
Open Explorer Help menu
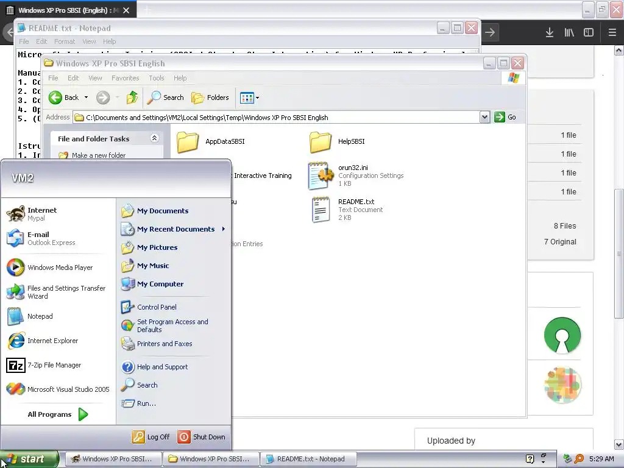pyautogui.click(x=180, y=78)
